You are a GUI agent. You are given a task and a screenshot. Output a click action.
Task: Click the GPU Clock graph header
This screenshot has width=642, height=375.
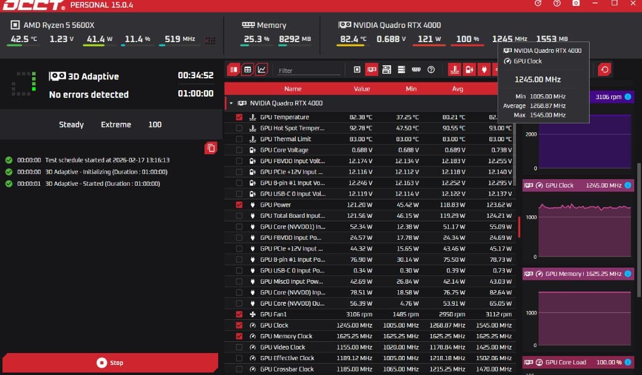coord(578,186)
